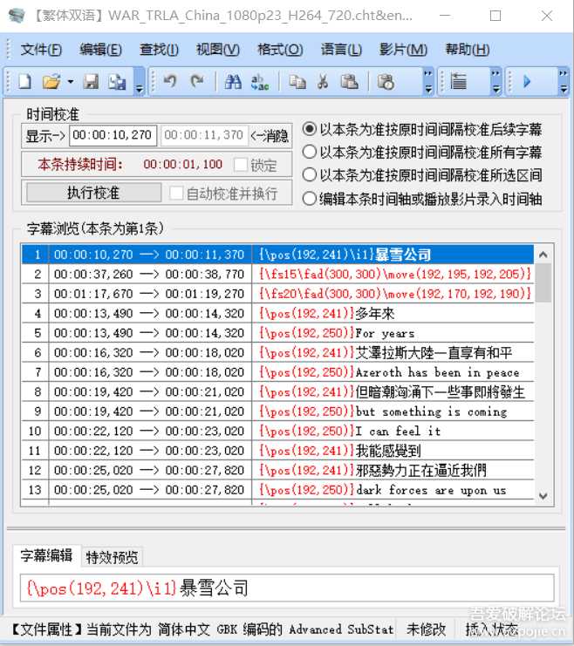Click the Find binoculars icon
574x646 pixels.
tap(233, 82)
